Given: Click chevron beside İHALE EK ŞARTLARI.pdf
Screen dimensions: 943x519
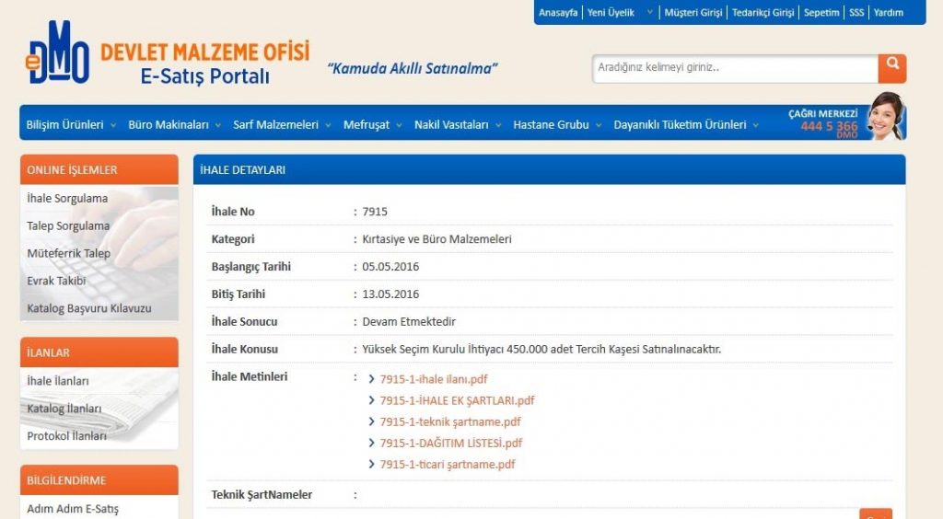Looking at the screenshot, I should coord(372,400).
